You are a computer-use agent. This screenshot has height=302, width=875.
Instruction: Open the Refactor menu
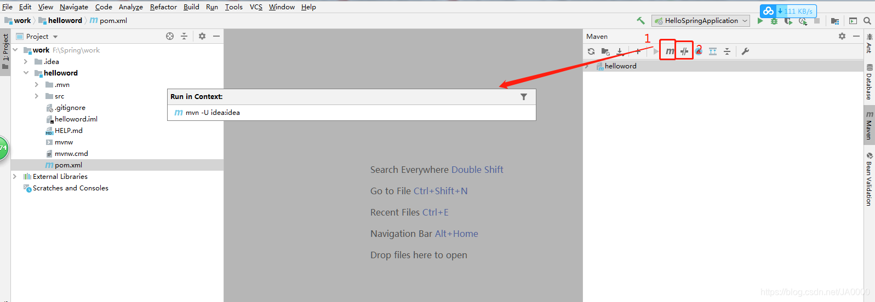(163, 7)
